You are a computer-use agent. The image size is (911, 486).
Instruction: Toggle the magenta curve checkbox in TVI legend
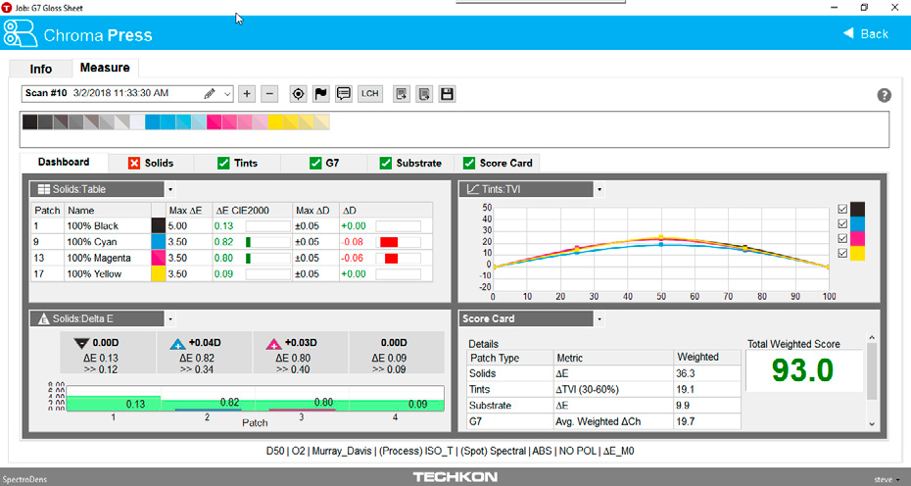(x=842, y=238)
